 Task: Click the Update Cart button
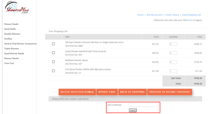[x=107, y=92]
